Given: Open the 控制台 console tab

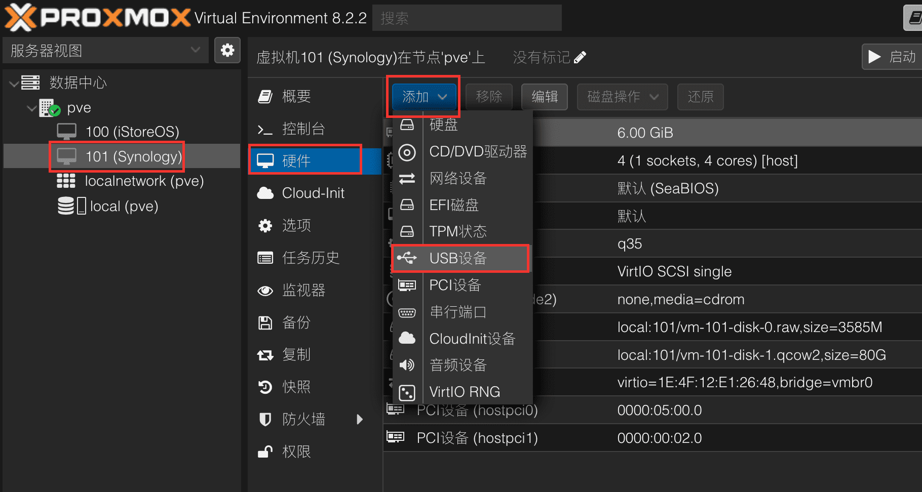Looking at the screenshot, I should point(315,129).
